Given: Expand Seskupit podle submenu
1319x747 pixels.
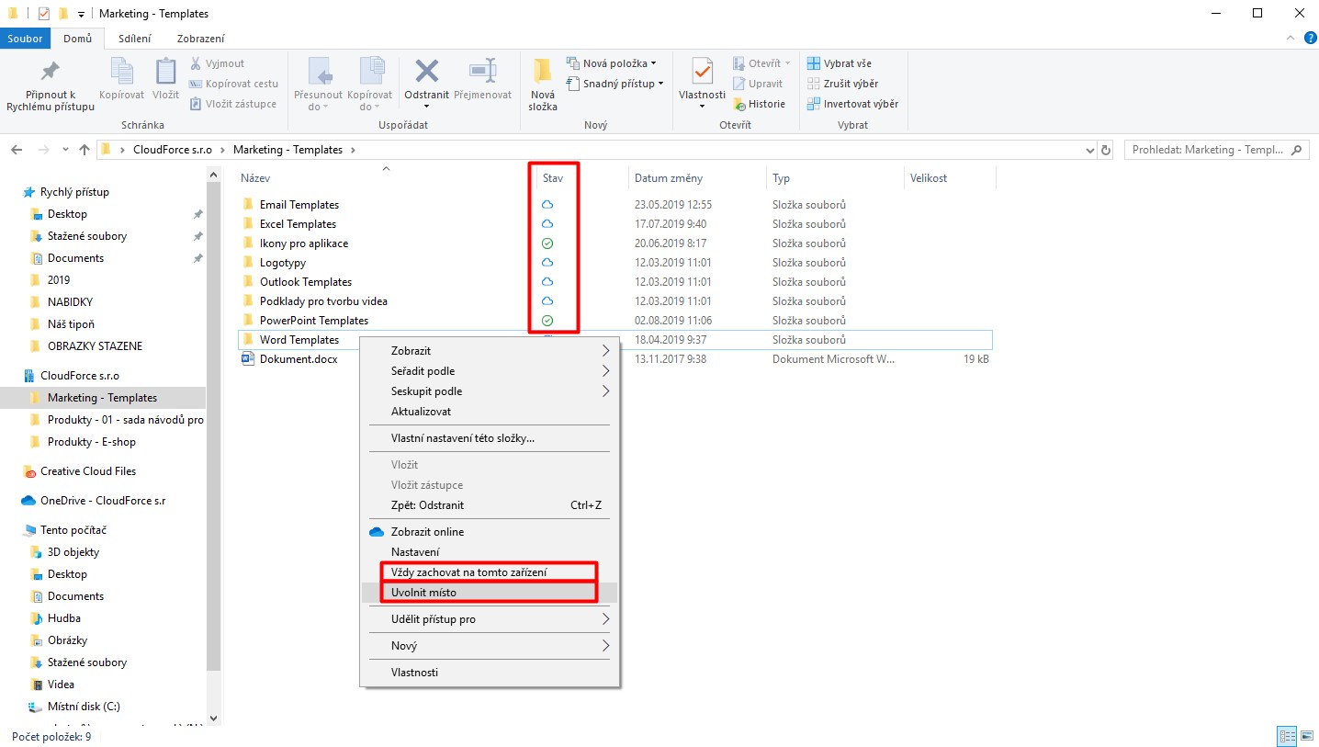Looking at the screenshot, I should click(x=491, y=391).
